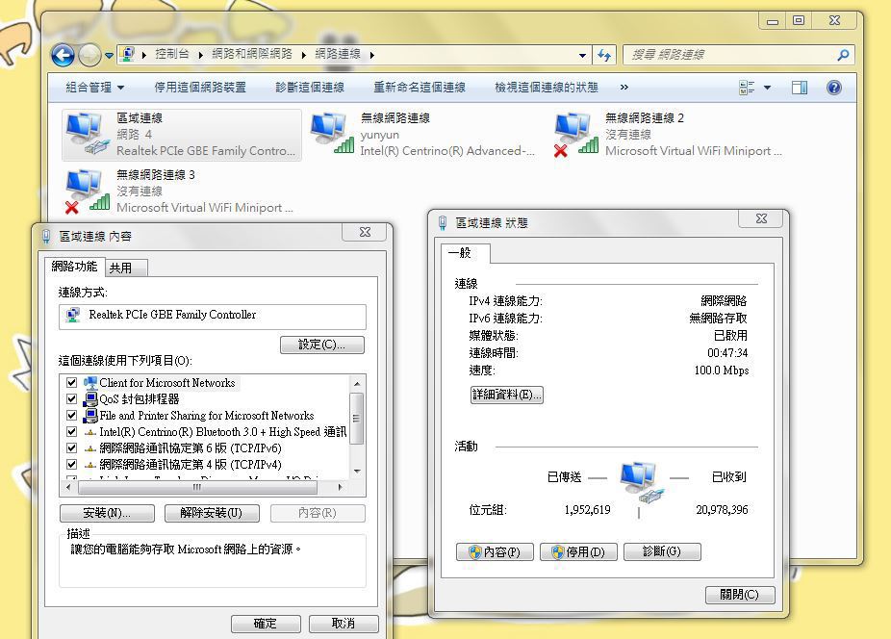The height and width of the screenshot is (639, 891).
Task: Click 診斷這個連線 in the toolbar
Action: pyautogui.click(x=310, y=87)
